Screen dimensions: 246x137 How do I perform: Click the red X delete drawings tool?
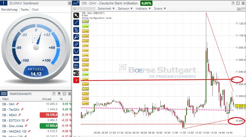76,80
